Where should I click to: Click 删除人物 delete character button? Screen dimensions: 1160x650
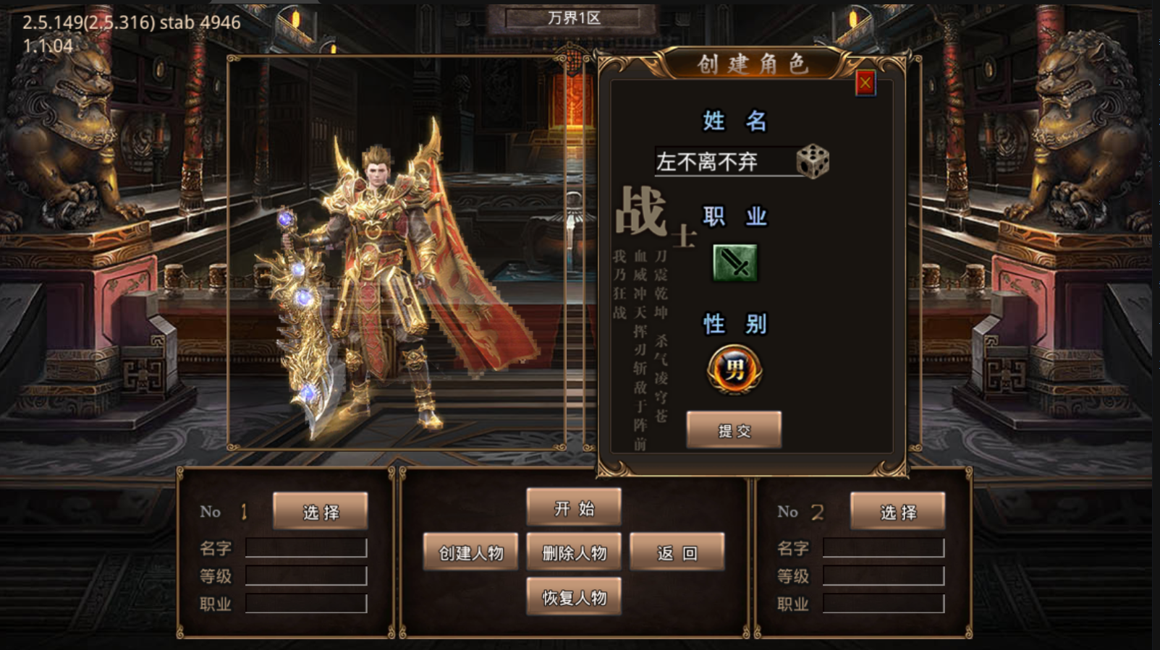(x=574, y=552)
